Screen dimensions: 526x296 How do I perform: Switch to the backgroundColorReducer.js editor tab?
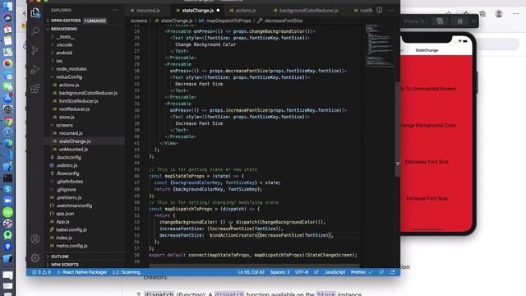point(306,11)
